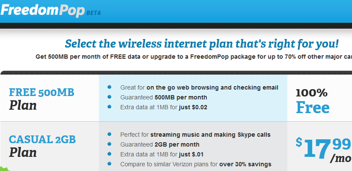Click the 100% Free price block

[313, 101]
